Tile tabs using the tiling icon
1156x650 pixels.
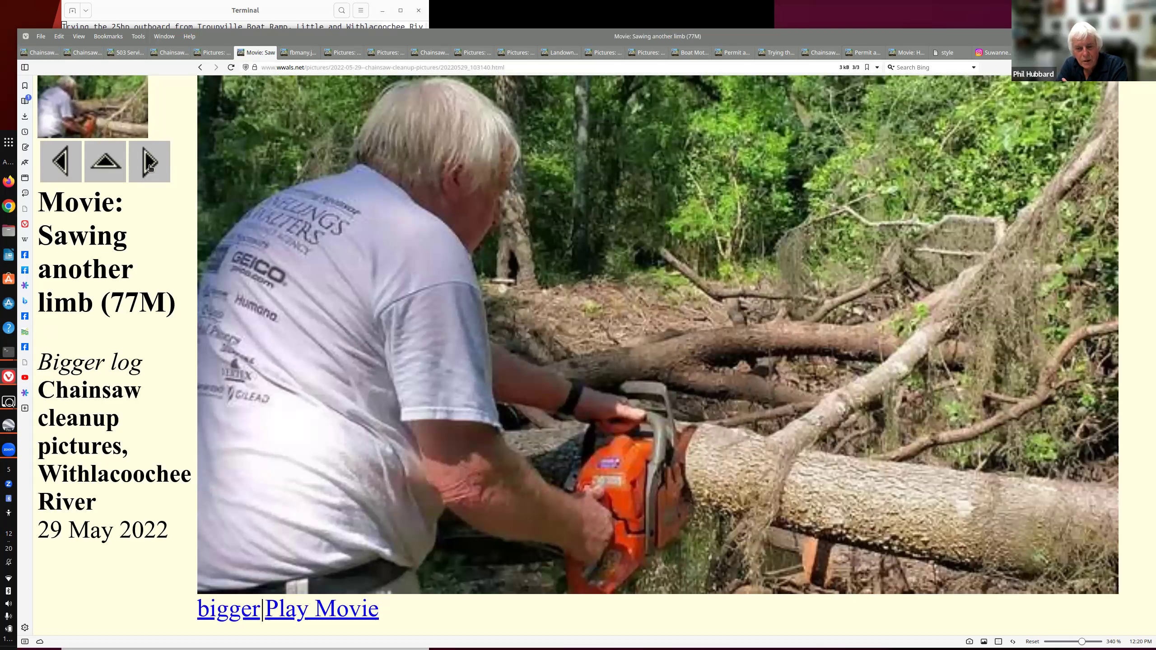[x=998, y=641]
